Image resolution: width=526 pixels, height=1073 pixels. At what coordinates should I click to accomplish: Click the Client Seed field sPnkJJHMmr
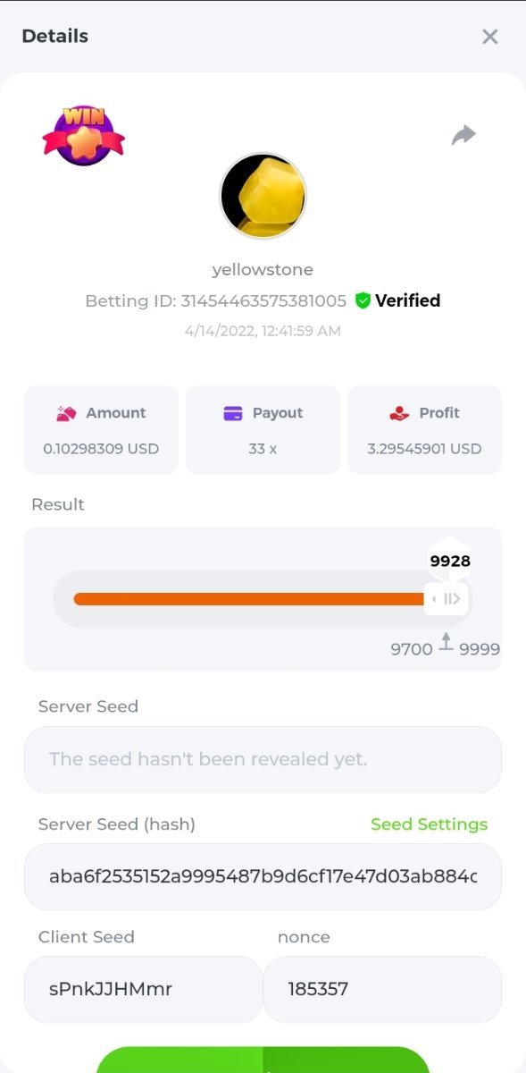[143, 989]
